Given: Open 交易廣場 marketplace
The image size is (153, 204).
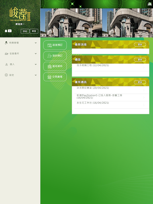Looking at the screenshot, I should click(55, 77).
